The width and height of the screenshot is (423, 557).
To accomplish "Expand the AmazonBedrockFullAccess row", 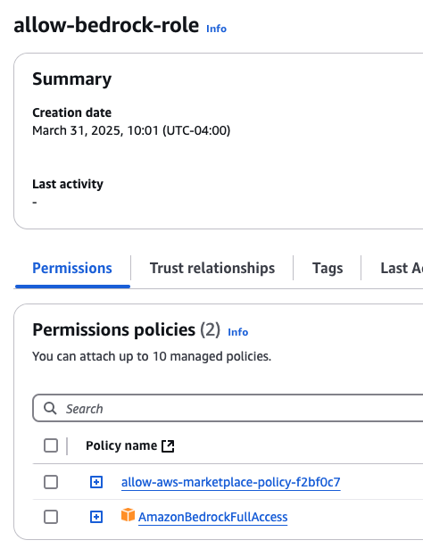I will [96, 517].
